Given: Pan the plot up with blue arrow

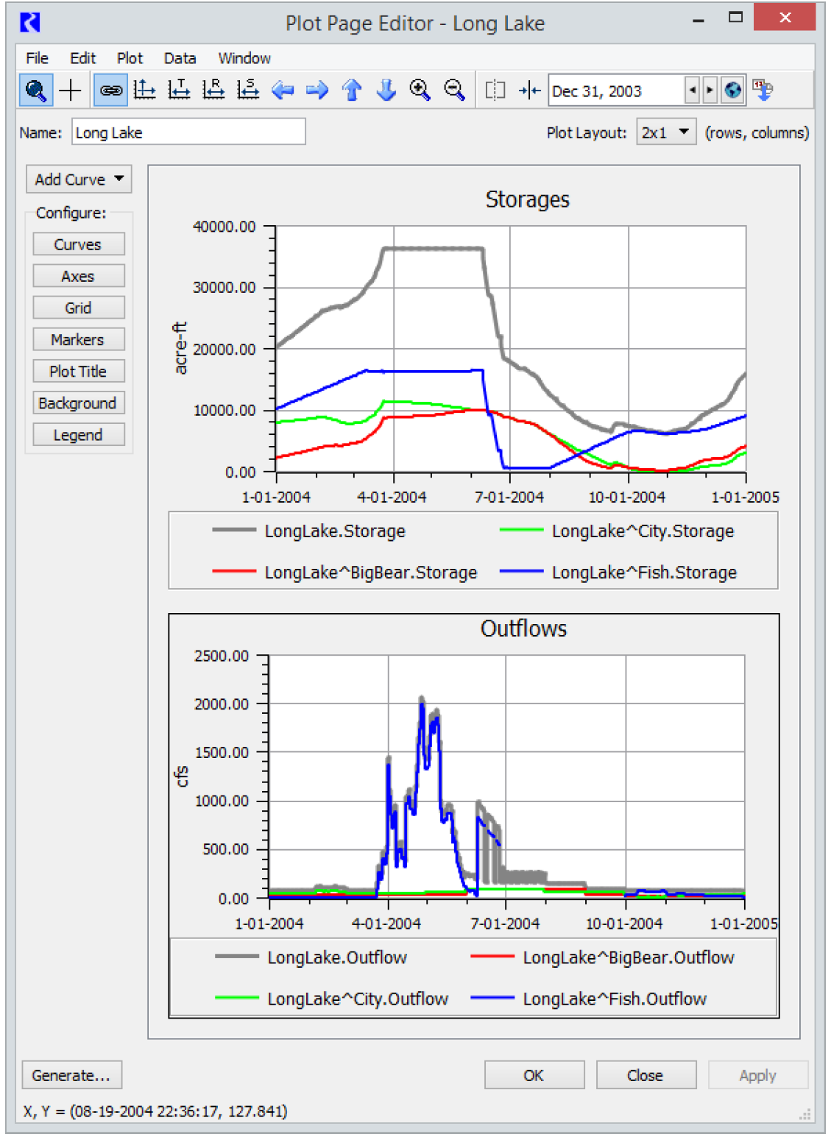Looking at the screenshot, I should point(352,91).
